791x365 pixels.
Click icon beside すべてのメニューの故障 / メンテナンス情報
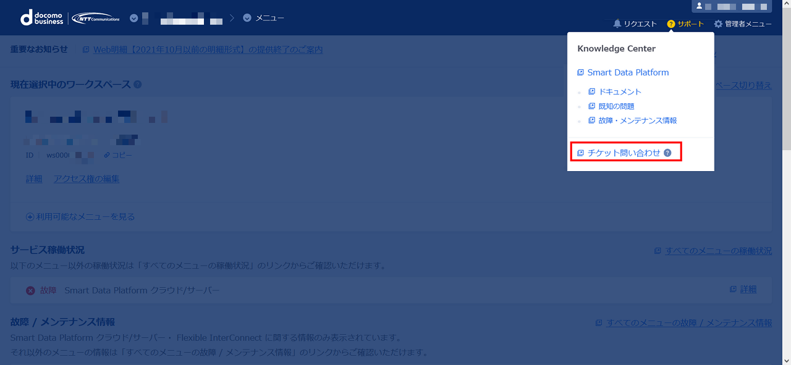click(599, 322)
